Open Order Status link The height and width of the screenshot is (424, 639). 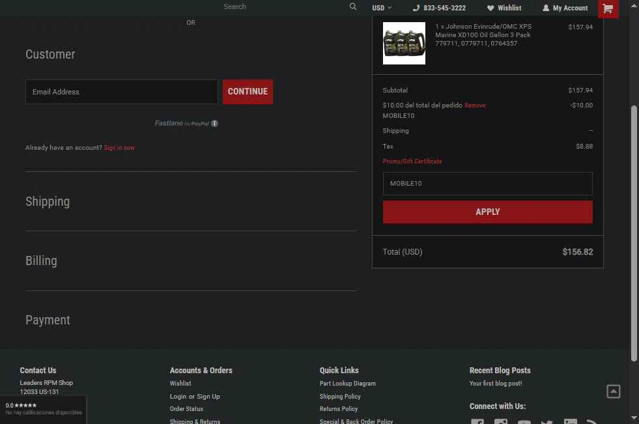coord(186,408)
